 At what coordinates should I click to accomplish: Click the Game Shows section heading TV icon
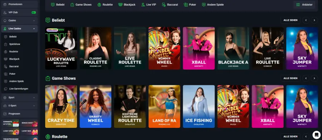click(48, 78)
